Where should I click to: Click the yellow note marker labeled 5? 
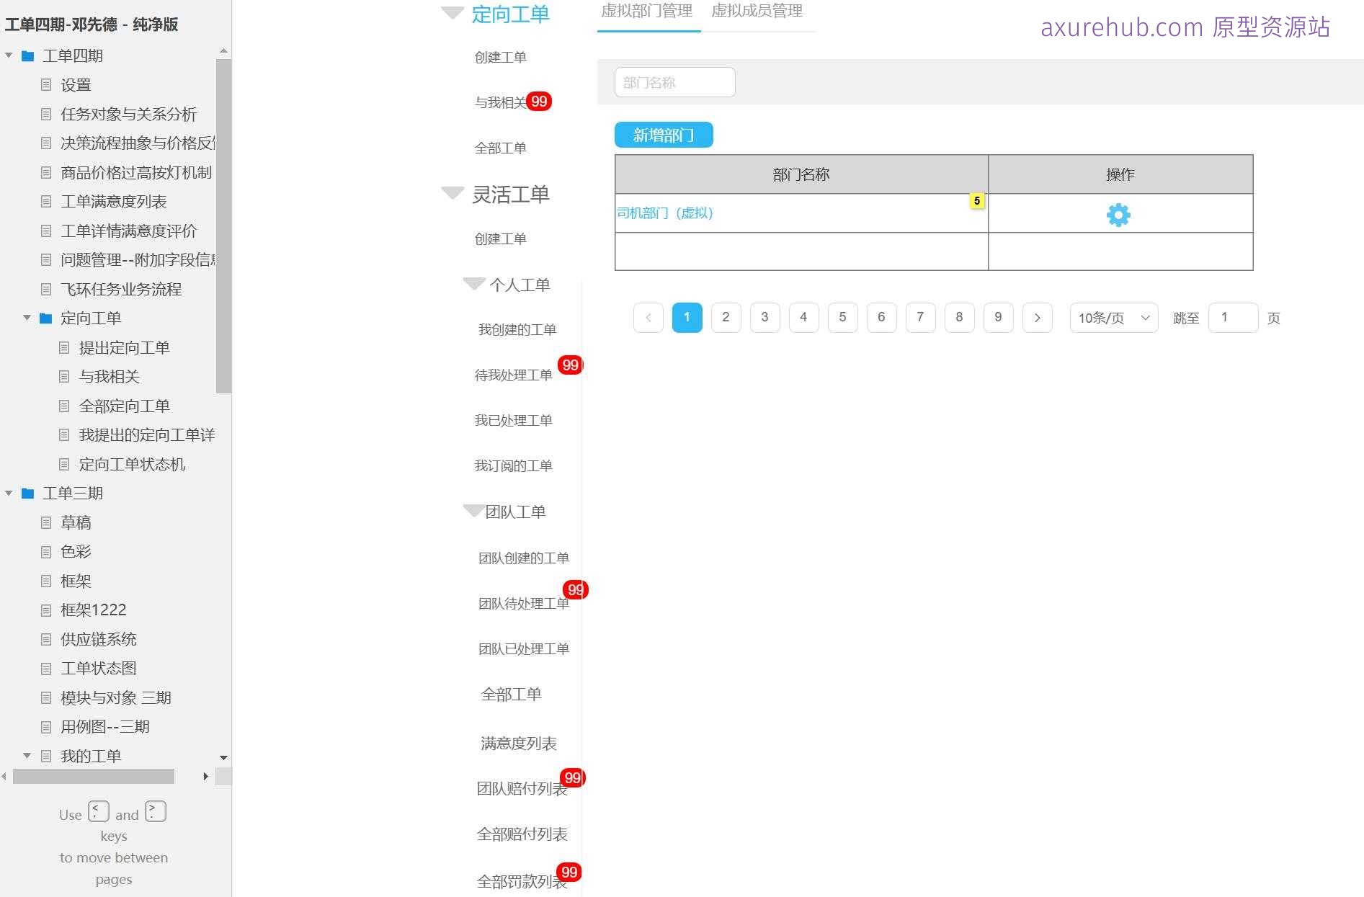coord(977,201)
